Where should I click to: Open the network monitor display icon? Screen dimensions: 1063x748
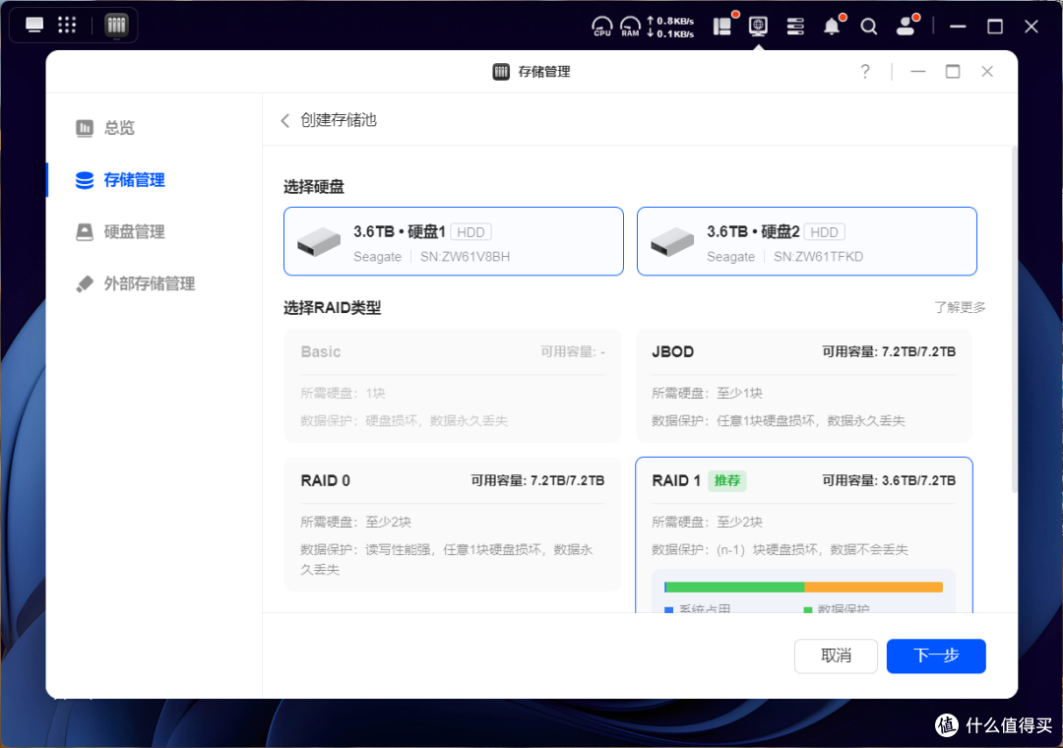(x=758, y=26)
